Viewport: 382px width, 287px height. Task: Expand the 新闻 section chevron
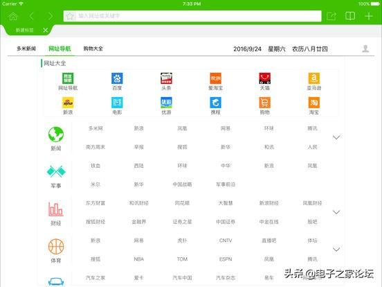pos(336,137)
